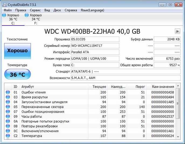Click the serial number field WD-WCAMC1184717
185x144 pixels.
tap(95, 46)
